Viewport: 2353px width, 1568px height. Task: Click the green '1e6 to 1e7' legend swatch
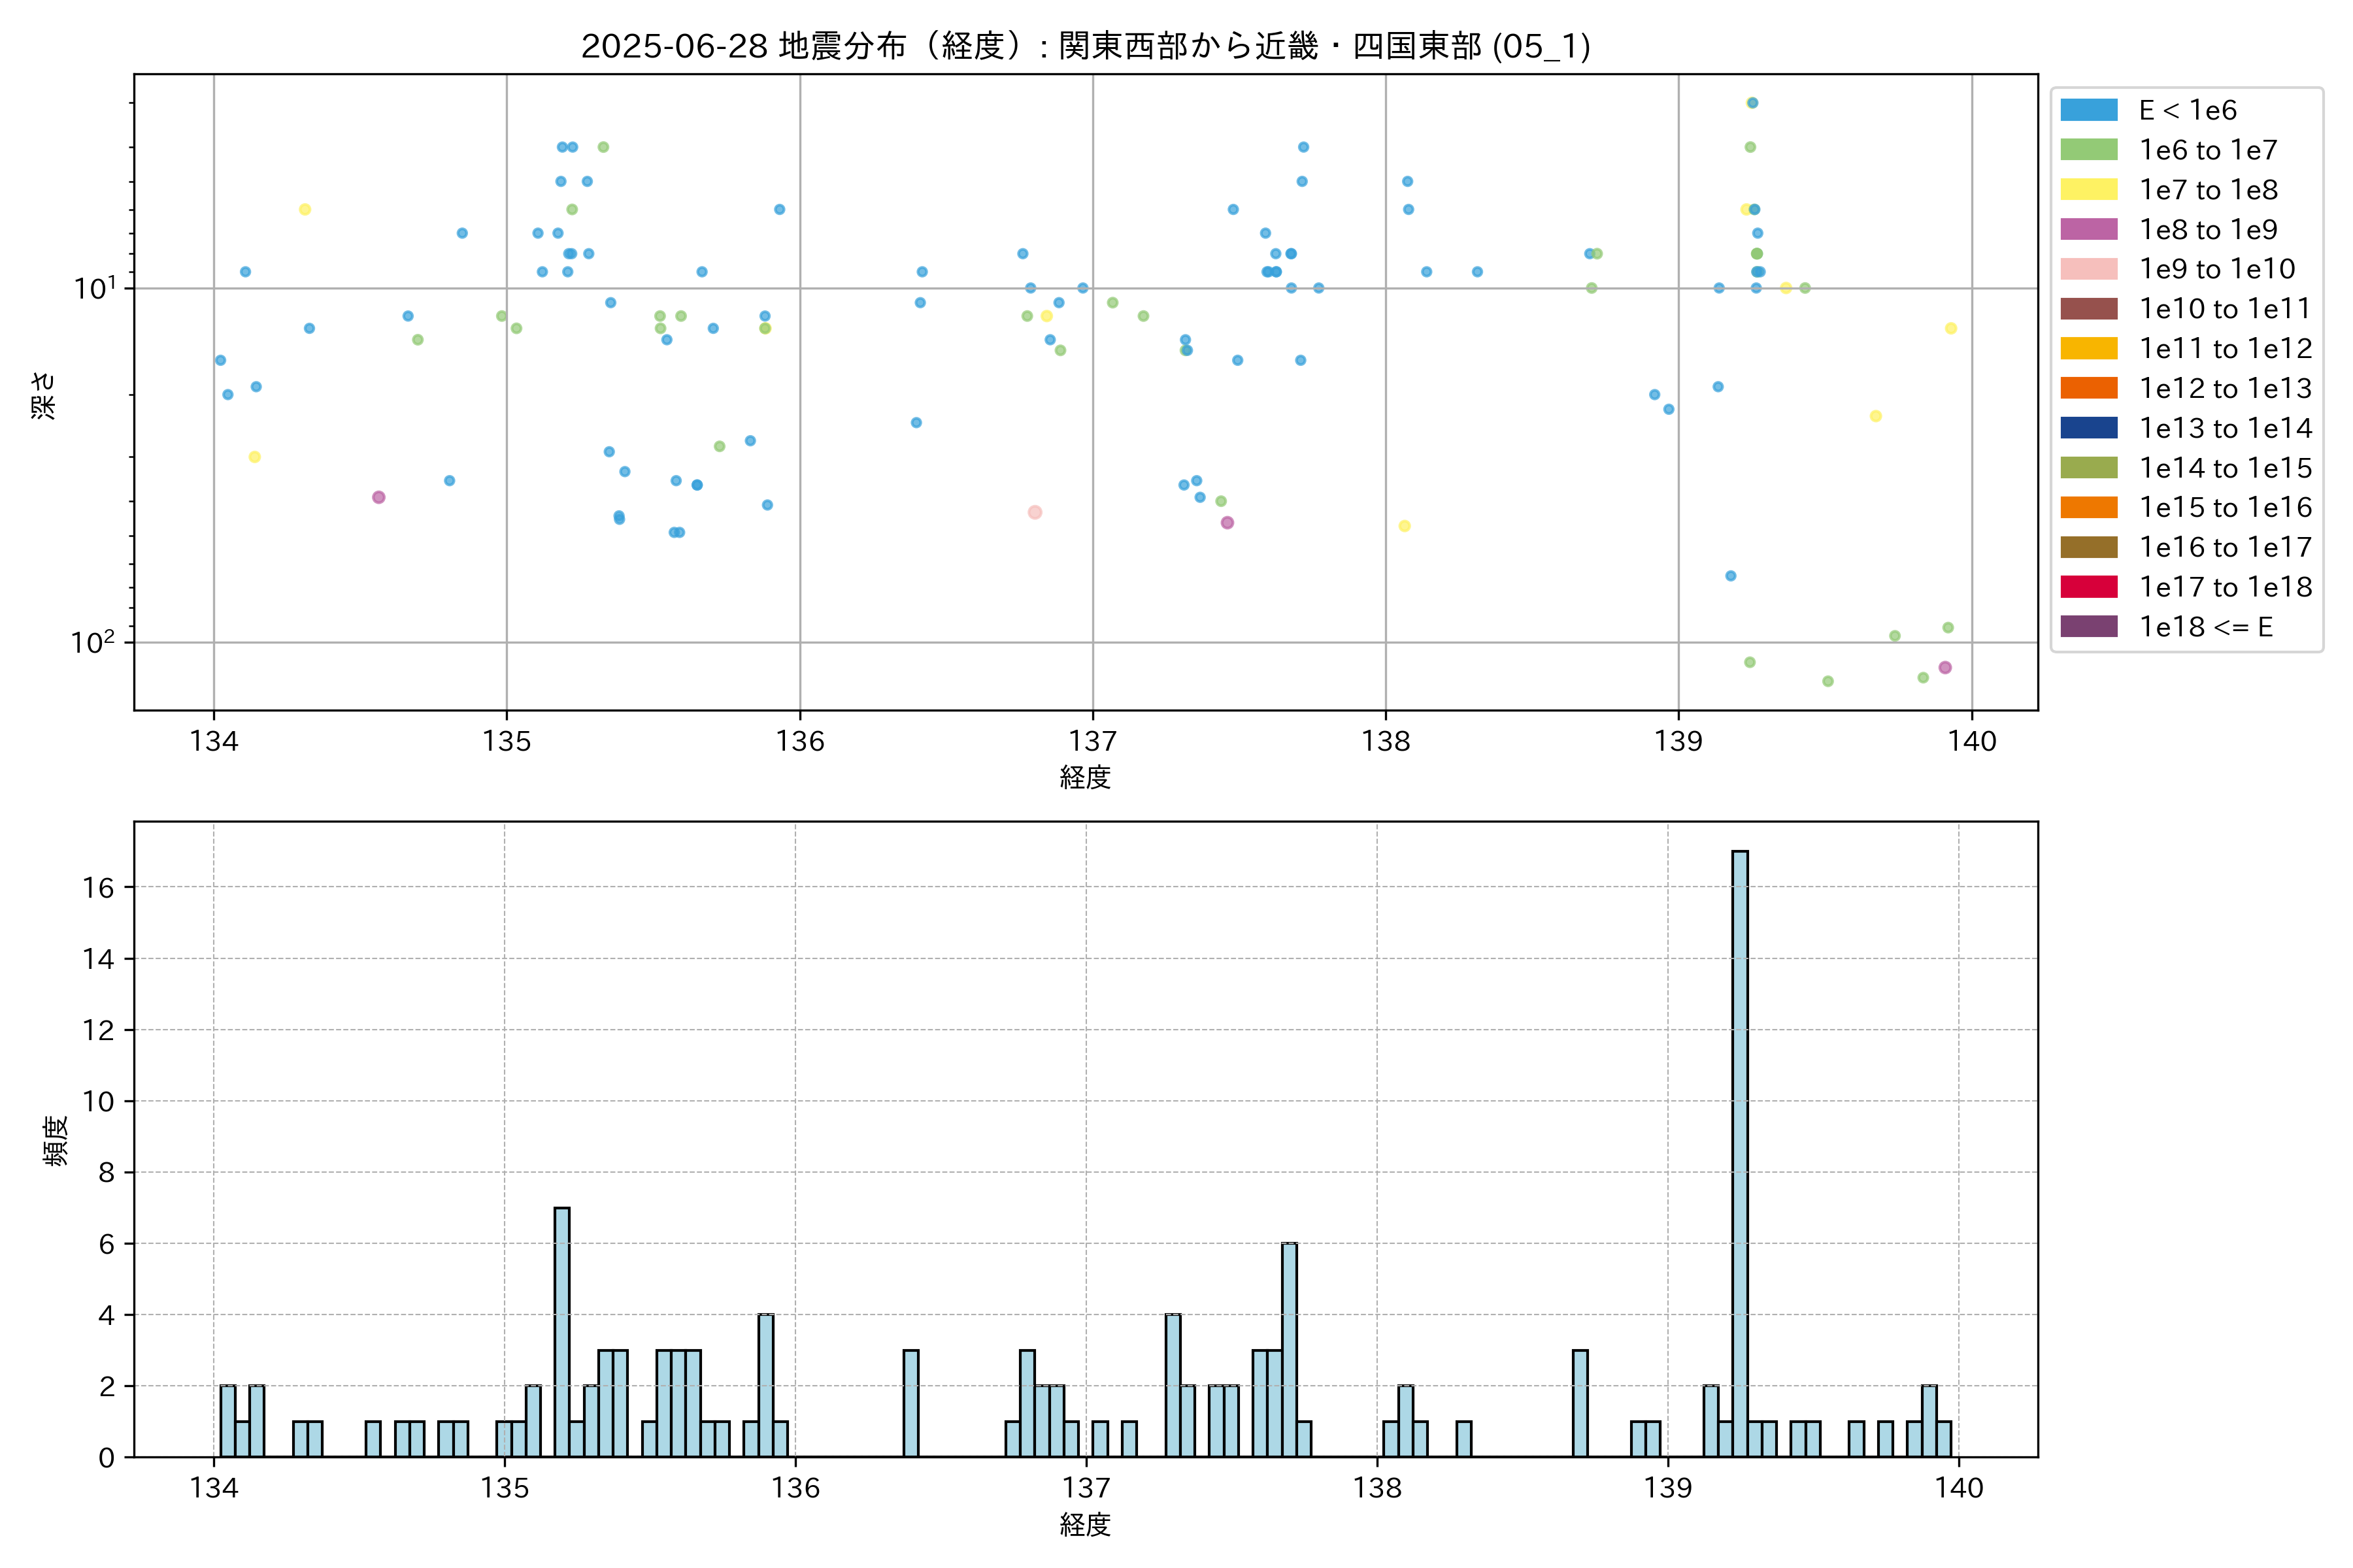click(x=2088, y=150)
